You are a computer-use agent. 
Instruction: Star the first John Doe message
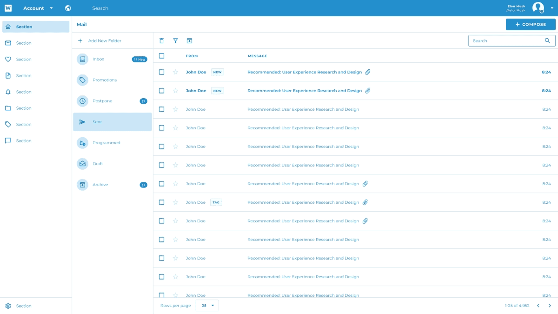click(x=175, y=72)
